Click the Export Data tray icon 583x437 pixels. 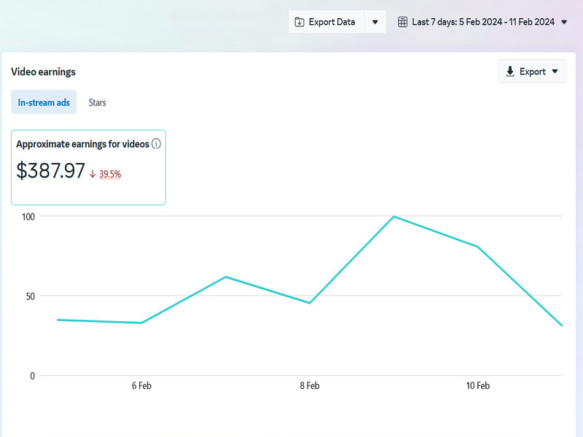[299, 22]
